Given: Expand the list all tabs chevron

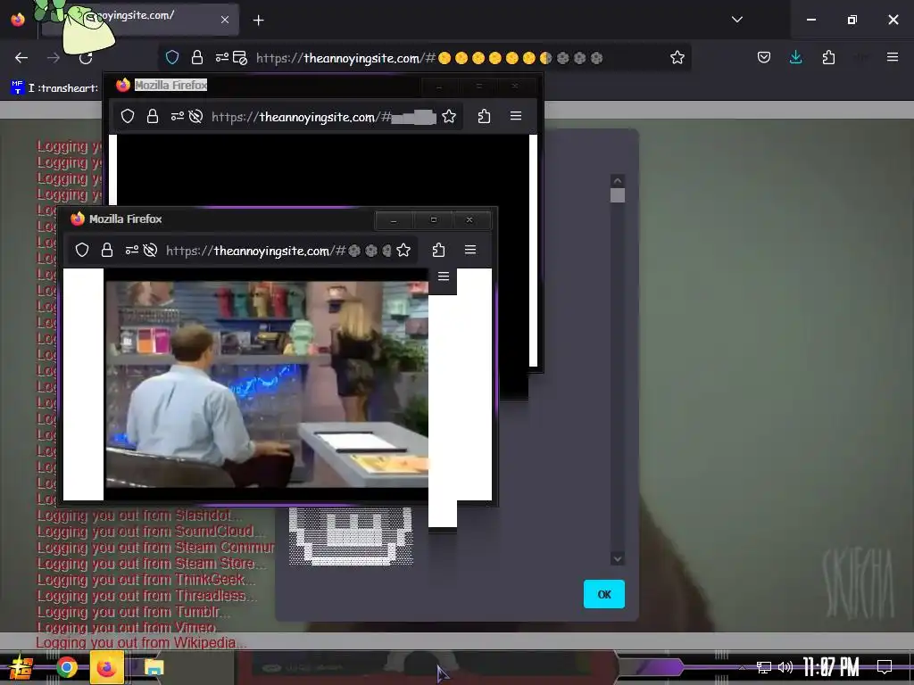Looking at the screenshot, I should click(736, 20).
